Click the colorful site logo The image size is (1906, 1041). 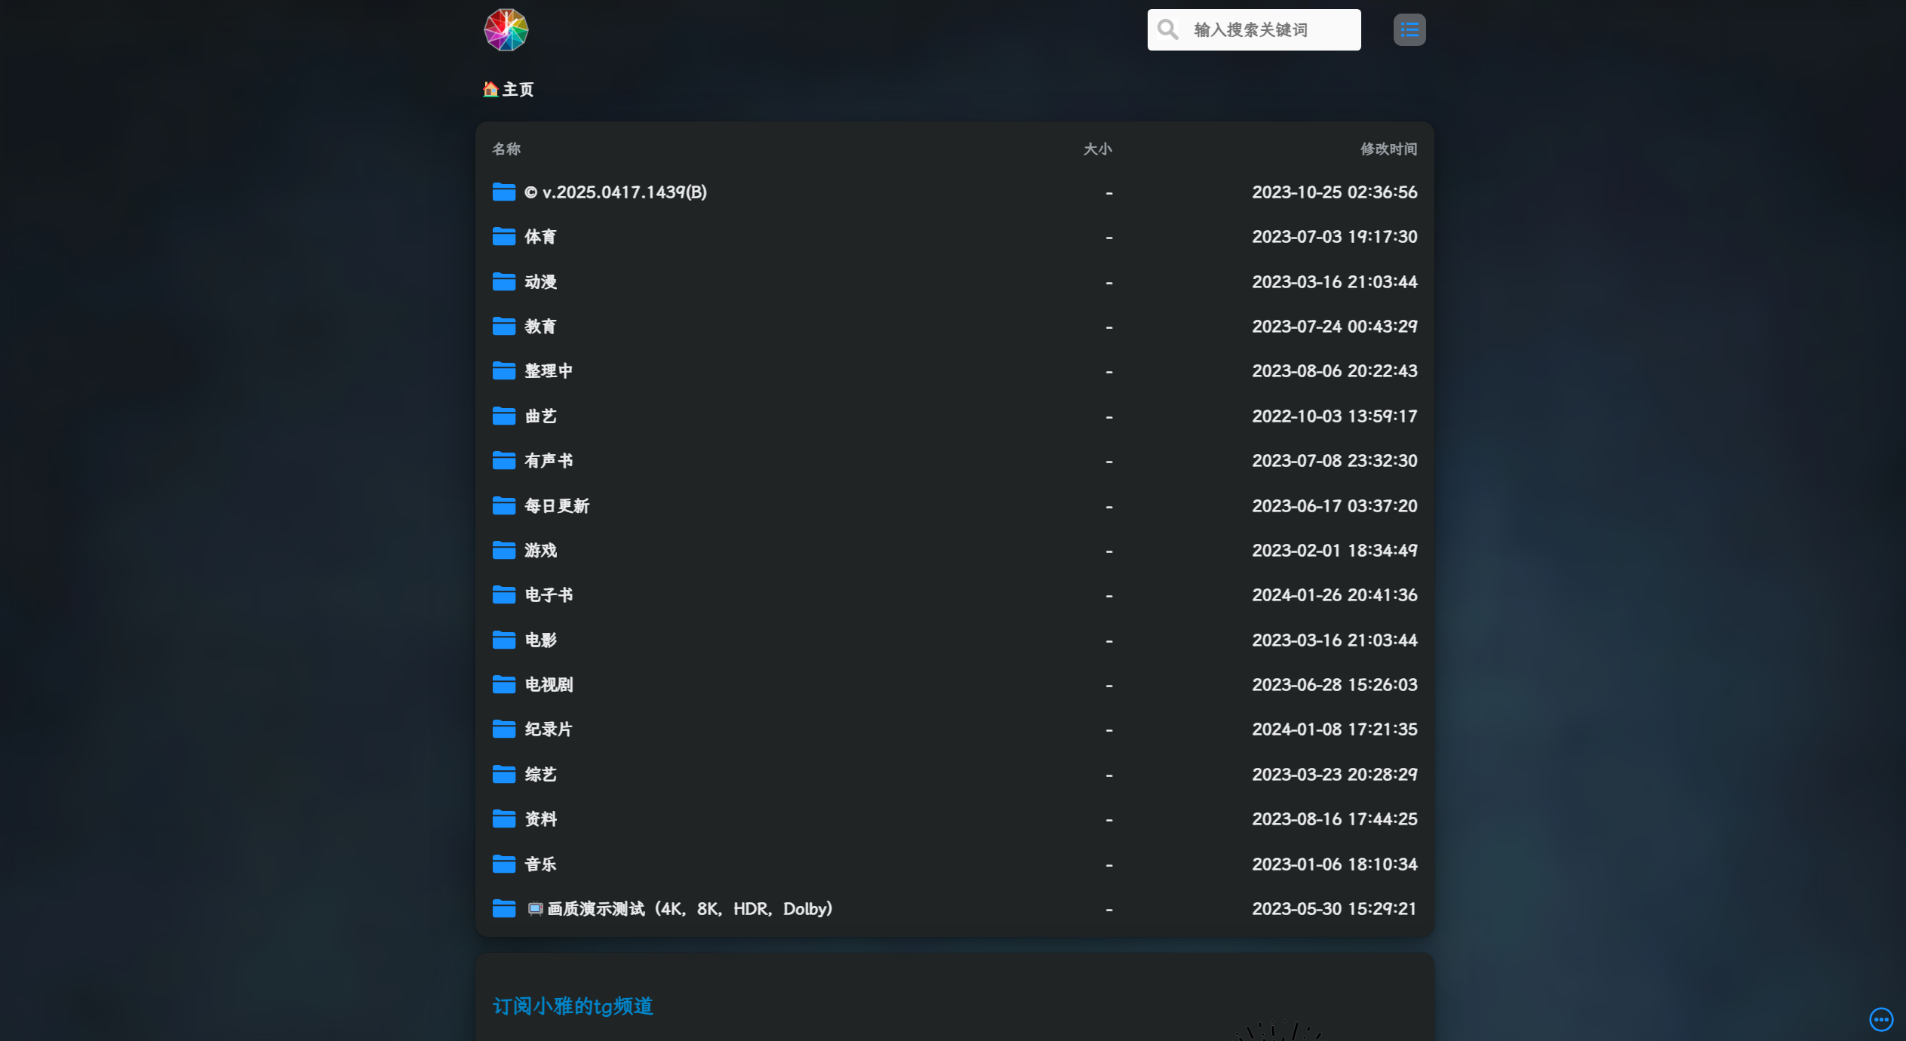point(506,30)
